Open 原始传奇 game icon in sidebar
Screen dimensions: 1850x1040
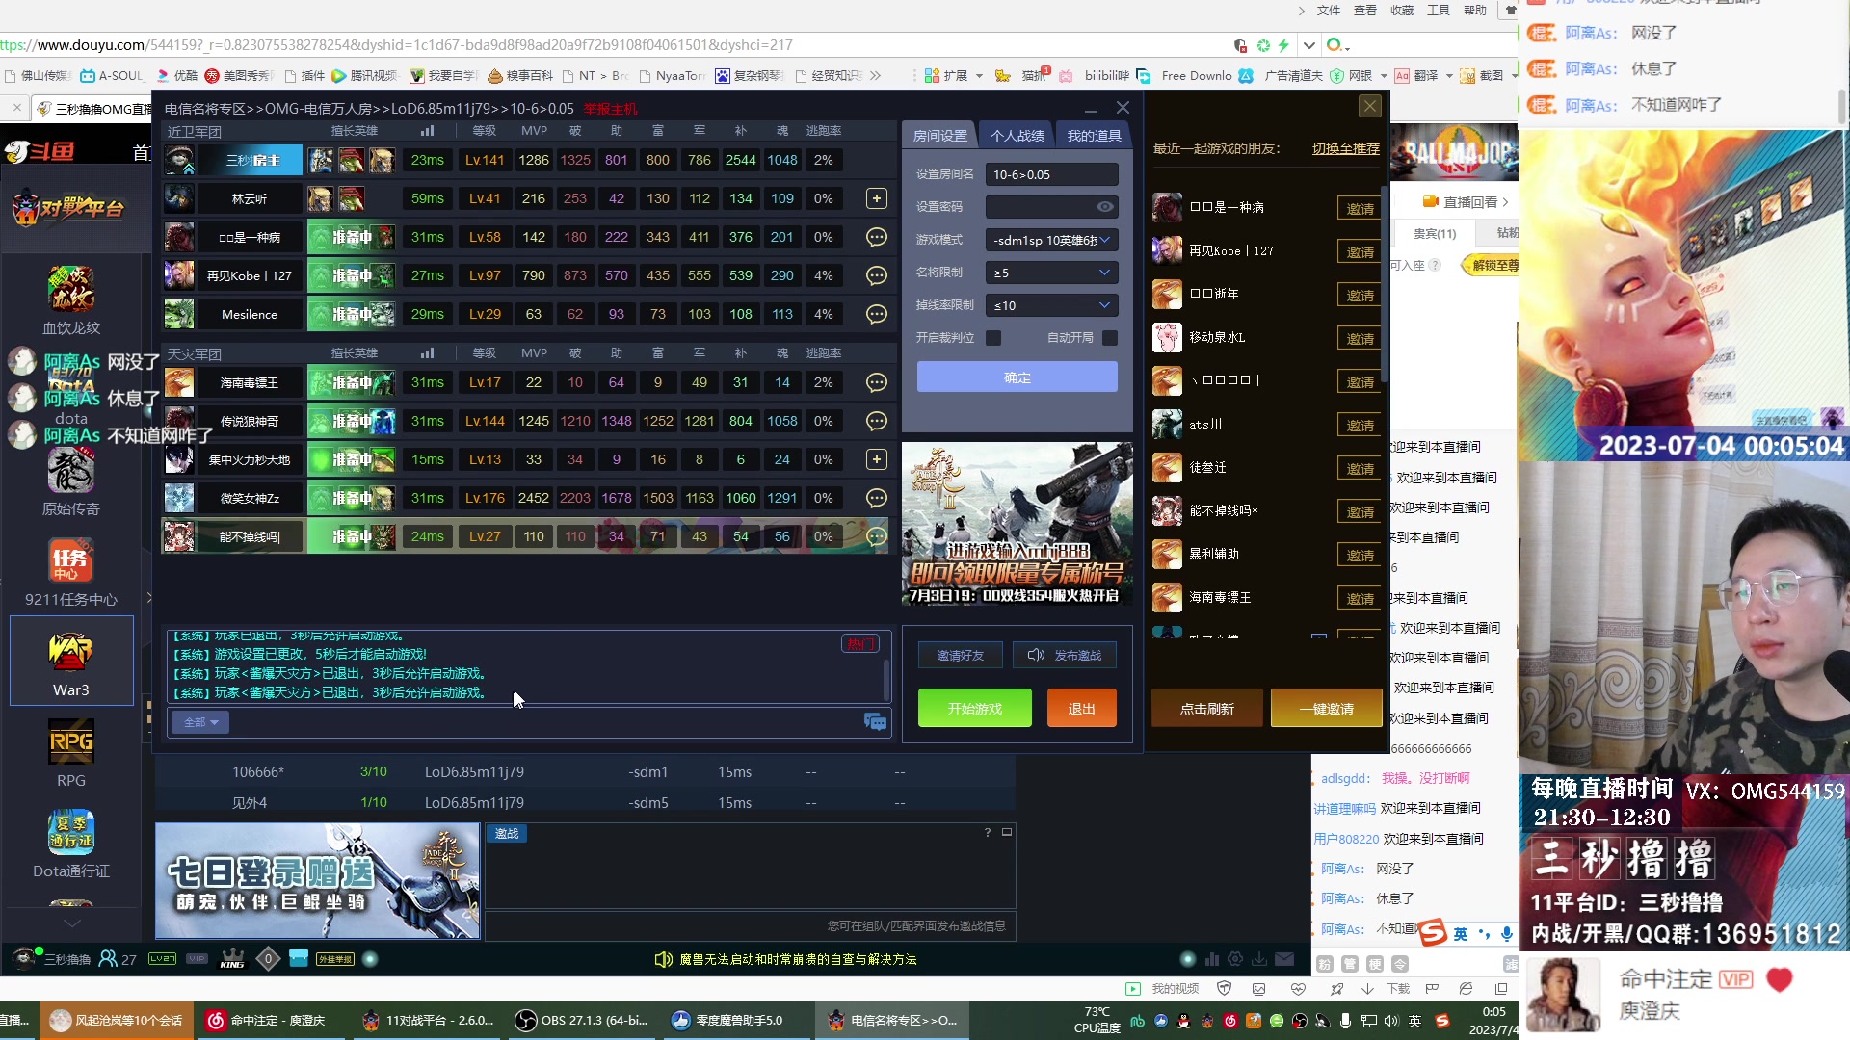coord(71,481)
